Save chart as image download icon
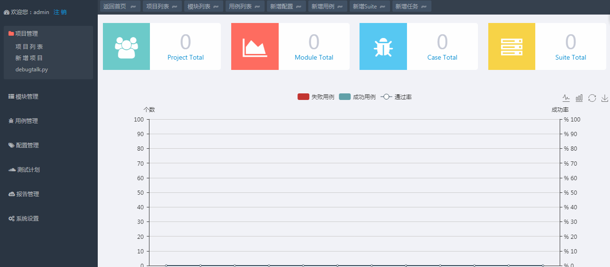This screenshot has height=267, width=610. [605, 98]
